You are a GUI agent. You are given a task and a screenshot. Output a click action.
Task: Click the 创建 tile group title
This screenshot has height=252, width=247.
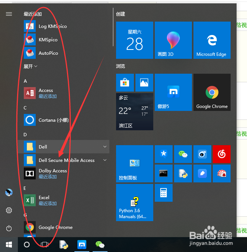tap(121, 14)
